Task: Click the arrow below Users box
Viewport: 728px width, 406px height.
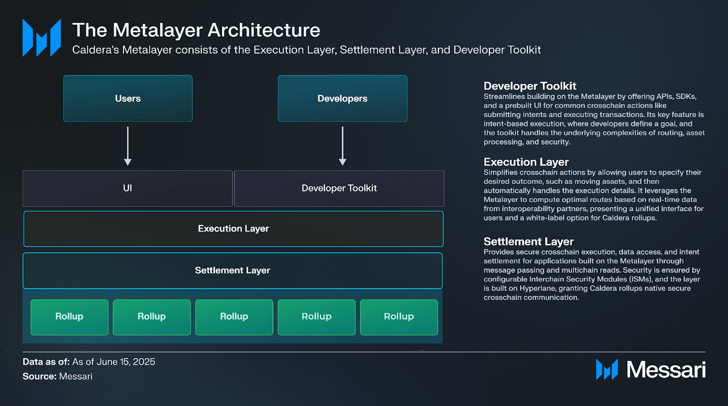Action: [127, 146]
